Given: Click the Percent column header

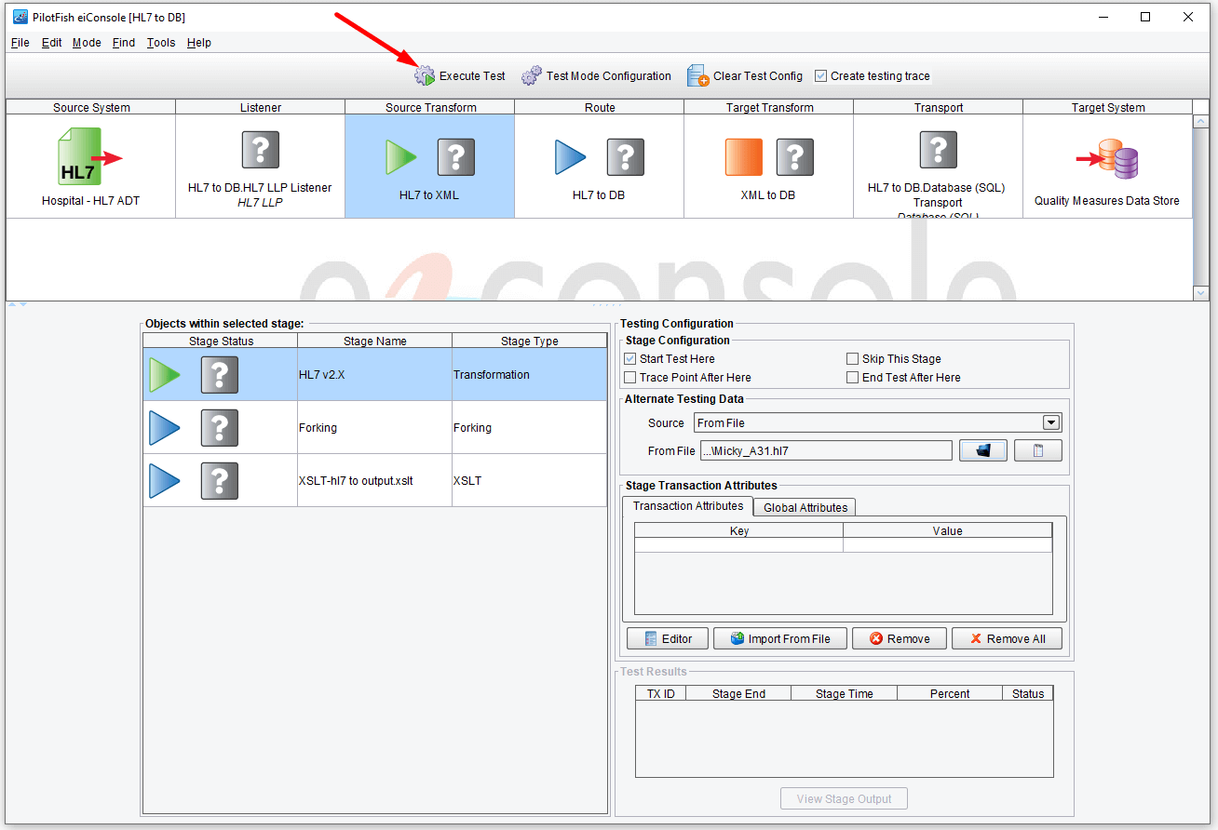Looking at the screenshot, I should click(950, 693).
